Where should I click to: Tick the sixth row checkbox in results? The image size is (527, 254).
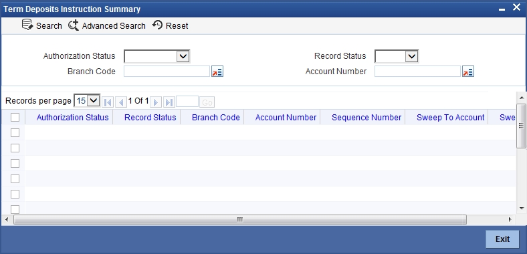[x=15, y=209]
